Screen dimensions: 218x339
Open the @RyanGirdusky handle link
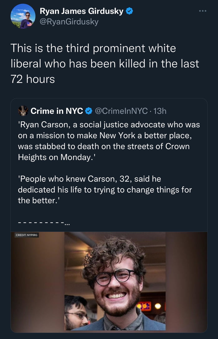click(x=69, y=21)
